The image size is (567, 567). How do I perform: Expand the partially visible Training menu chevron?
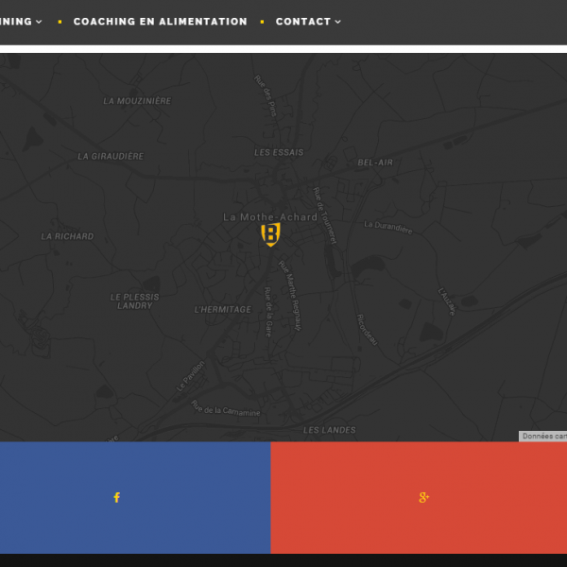(39, 22)
